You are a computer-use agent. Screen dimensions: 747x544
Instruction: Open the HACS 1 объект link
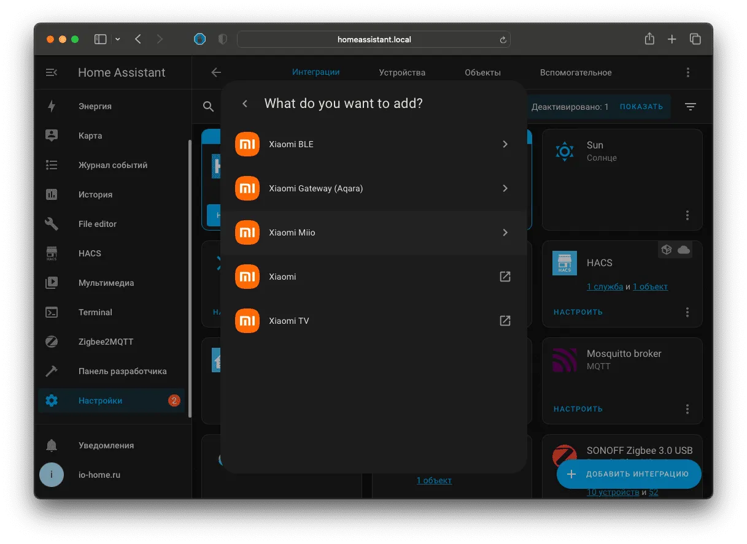pyautogui.click(x=650, y=286)
